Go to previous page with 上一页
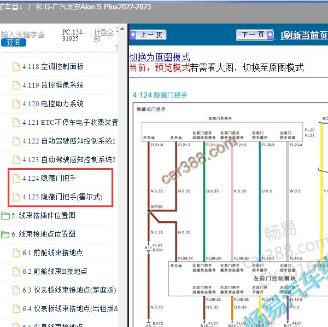This screenshot has height=327, width=328. pos(148,35)
